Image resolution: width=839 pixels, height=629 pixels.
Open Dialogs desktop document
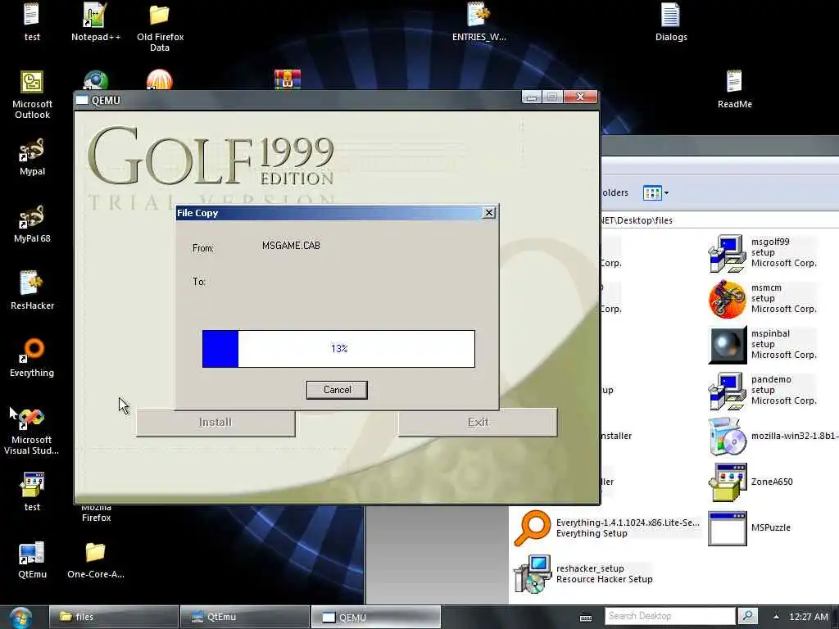click(670, 22)
